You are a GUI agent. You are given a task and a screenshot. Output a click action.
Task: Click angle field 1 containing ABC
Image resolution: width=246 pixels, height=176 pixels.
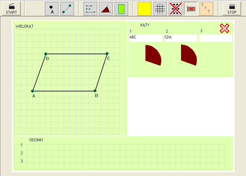point(146,38)
